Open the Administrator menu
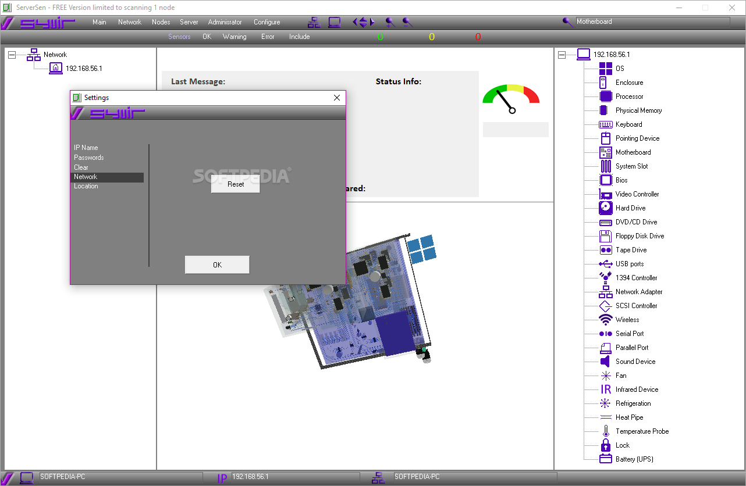 [x=225, y=22]
